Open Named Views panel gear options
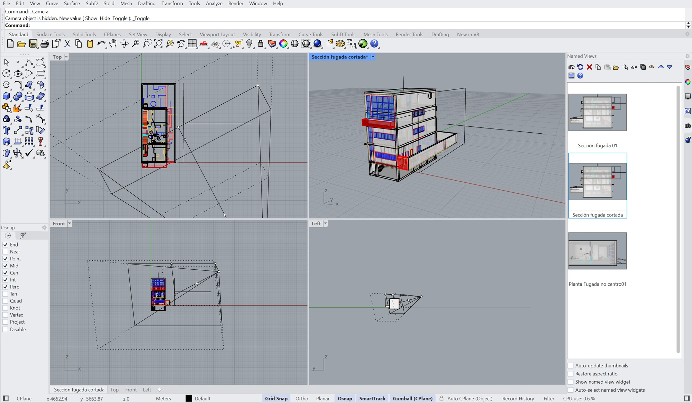This screenshot has width=692, height=403. point(688,56)
